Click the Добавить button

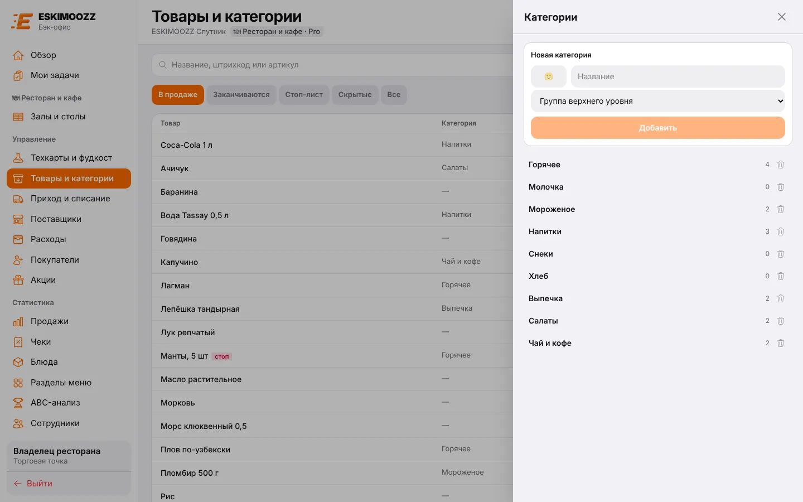(658, 128)
